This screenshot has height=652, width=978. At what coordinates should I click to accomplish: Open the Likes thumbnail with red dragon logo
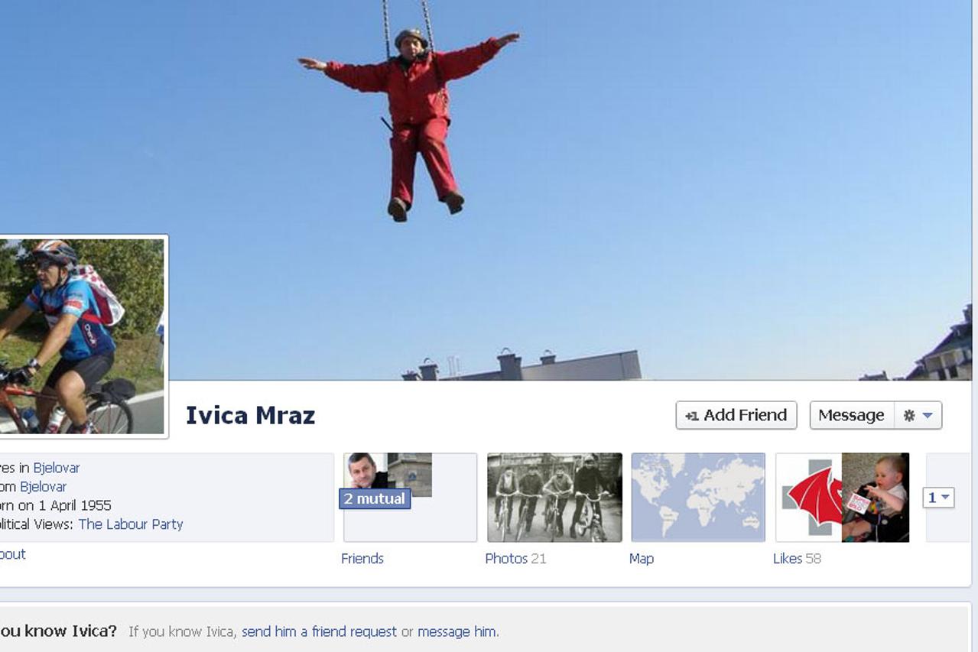pos(809,497)
